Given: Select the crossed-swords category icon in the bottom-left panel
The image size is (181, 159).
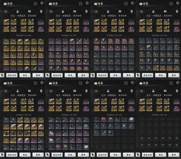Looking at the screenshot, I should click(6, 91).
